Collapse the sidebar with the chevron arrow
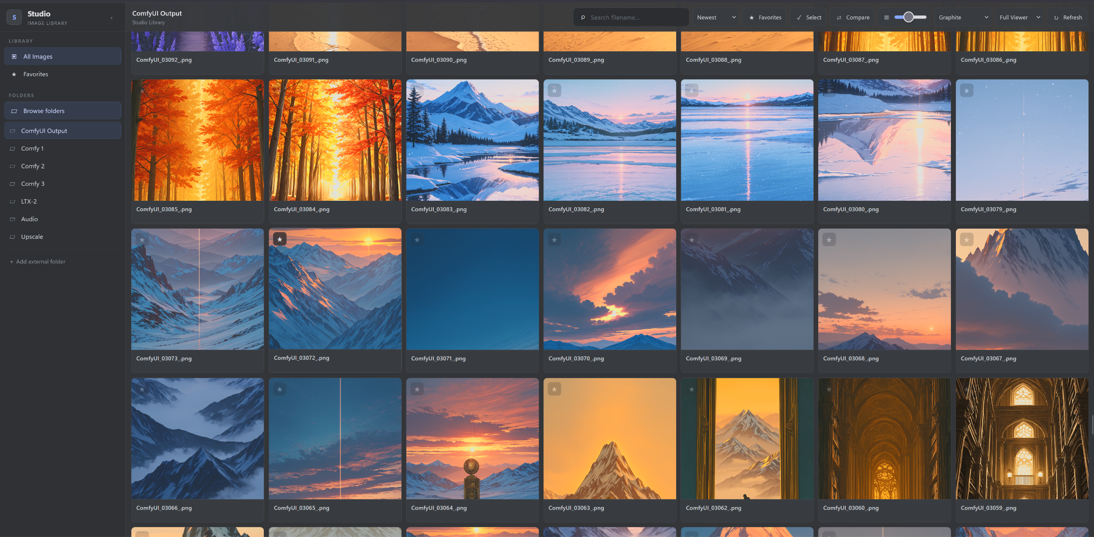The width and height of the screenshot is (1094, 537). (x=112, y=18)
